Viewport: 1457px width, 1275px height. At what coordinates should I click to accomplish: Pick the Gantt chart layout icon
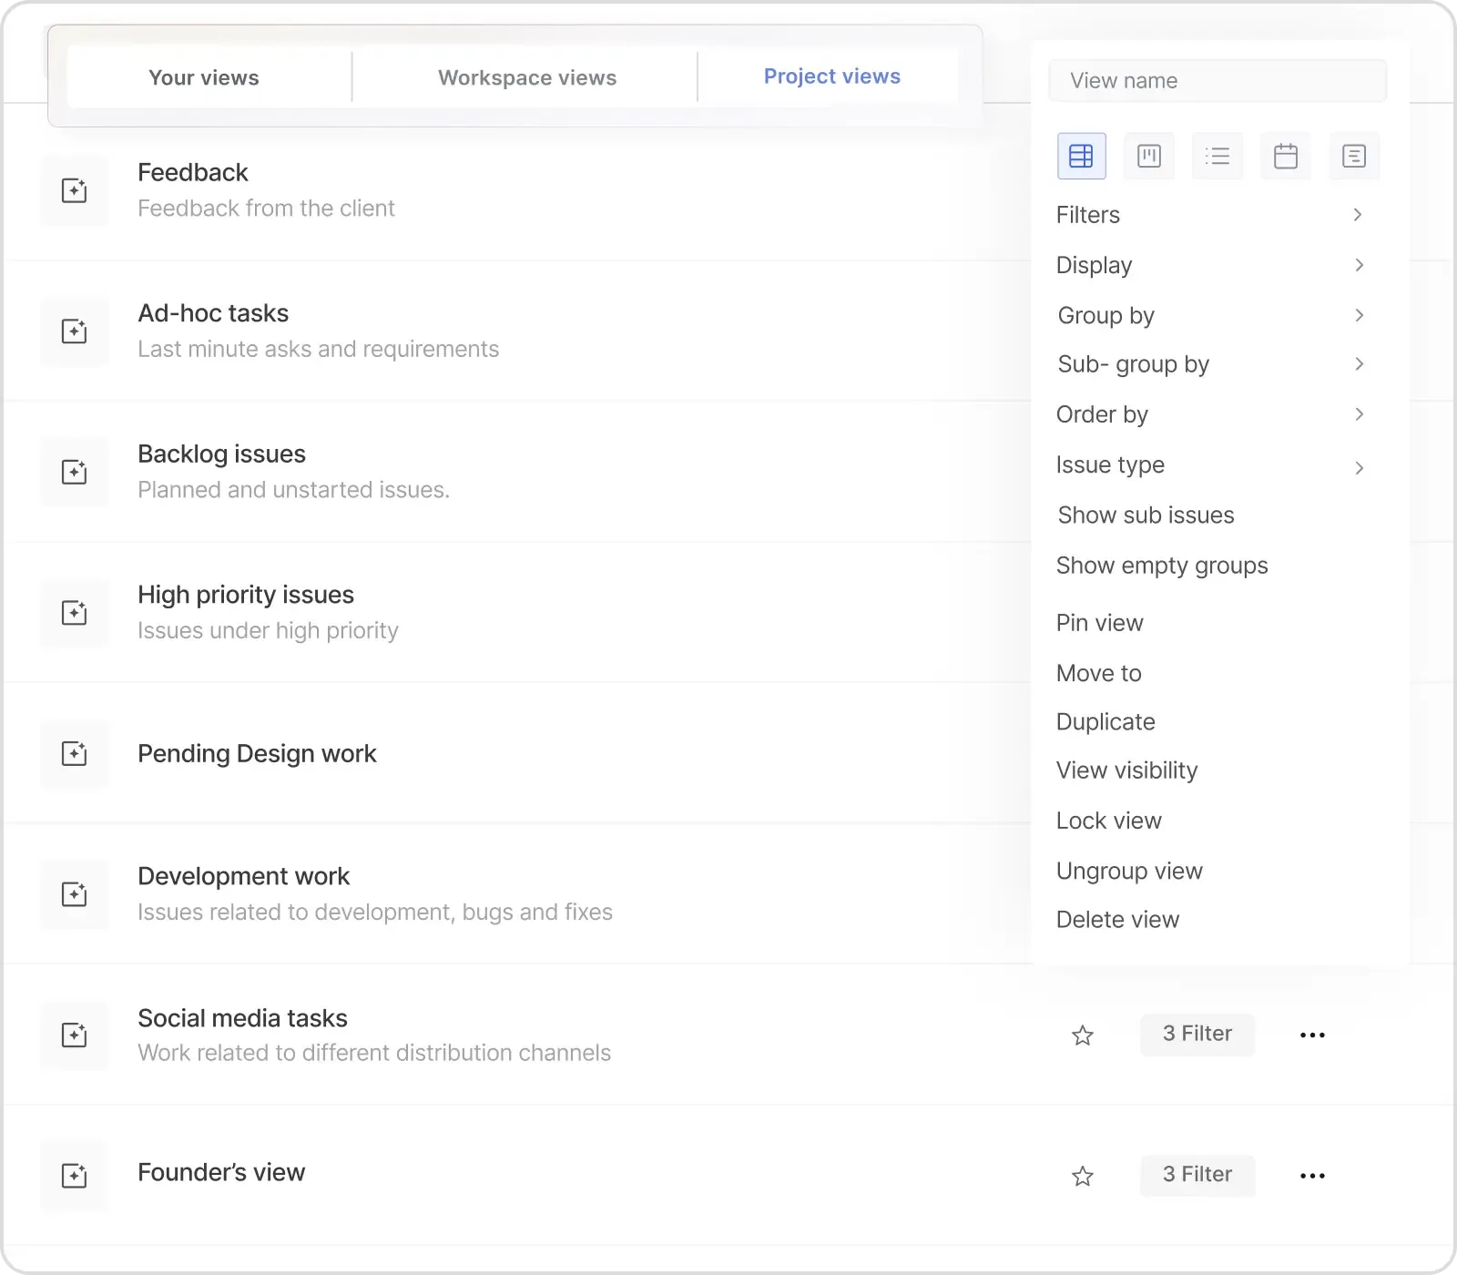[x=1354, y=157]
